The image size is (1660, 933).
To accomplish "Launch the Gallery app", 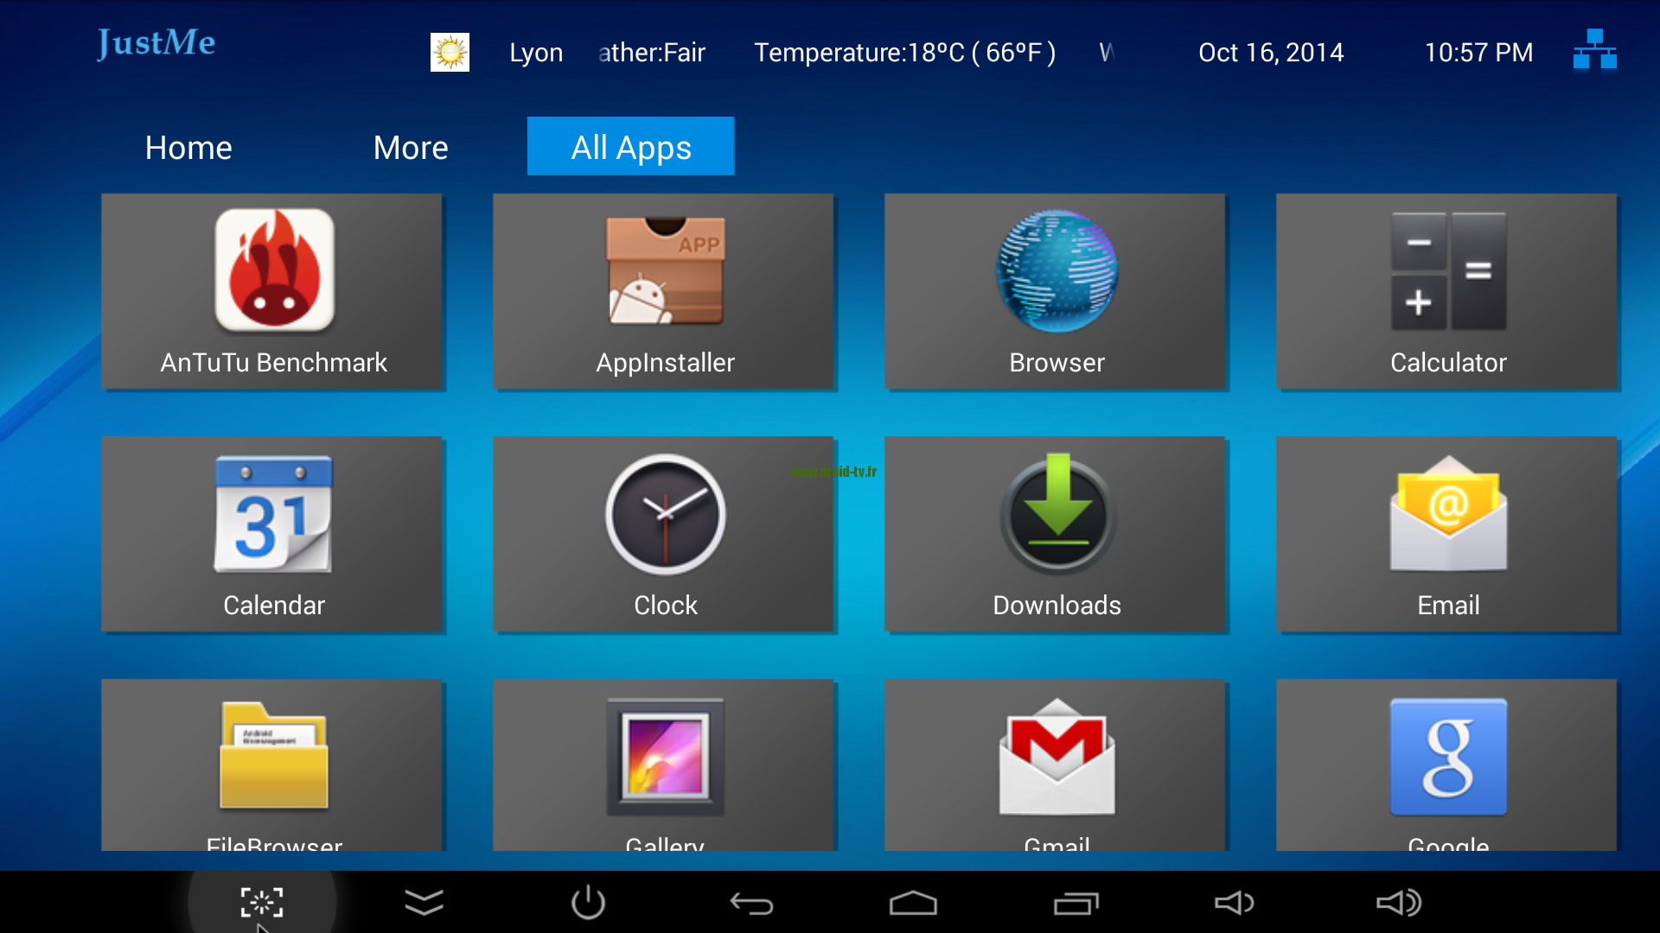I will [x=665, y=765].
